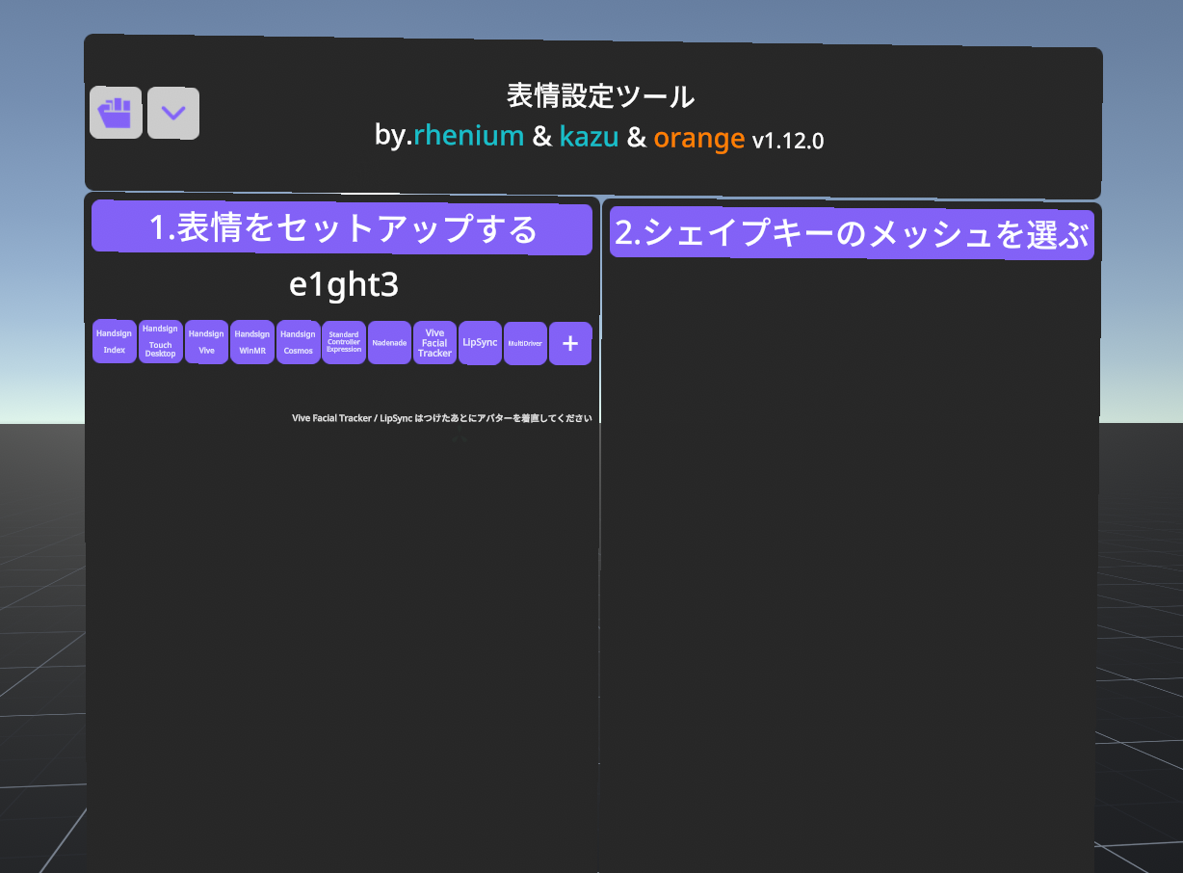Screen dimensions: 1183x873
Task: Select the Handsign Vive setup icon
Action: pyautogui.click(x=206, y=341)
